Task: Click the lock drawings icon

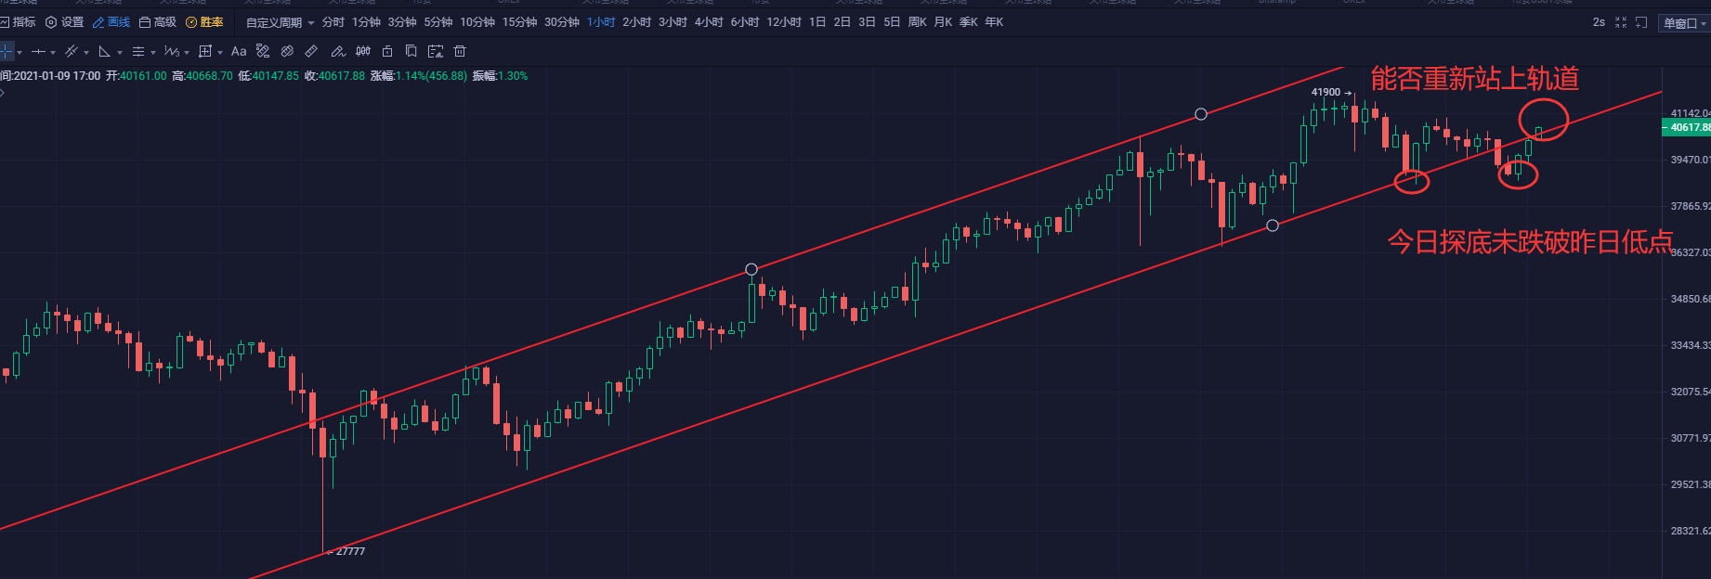Action: click(387, 51)
